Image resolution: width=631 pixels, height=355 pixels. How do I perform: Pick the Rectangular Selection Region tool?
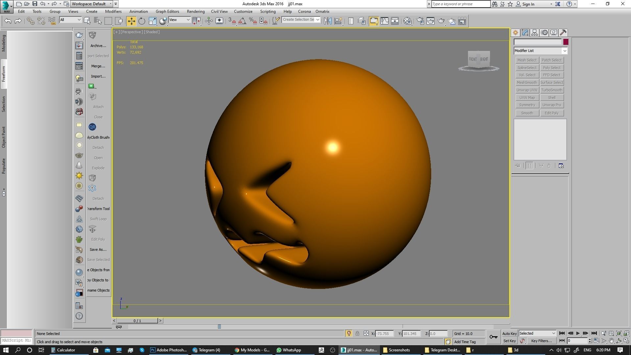[x=108, y=21]
